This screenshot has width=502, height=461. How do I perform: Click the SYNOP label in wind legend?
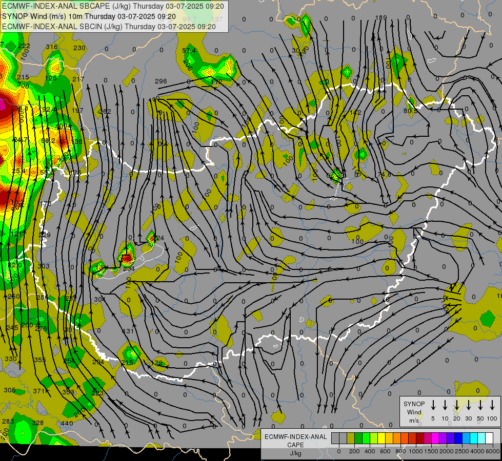(414, 404)
